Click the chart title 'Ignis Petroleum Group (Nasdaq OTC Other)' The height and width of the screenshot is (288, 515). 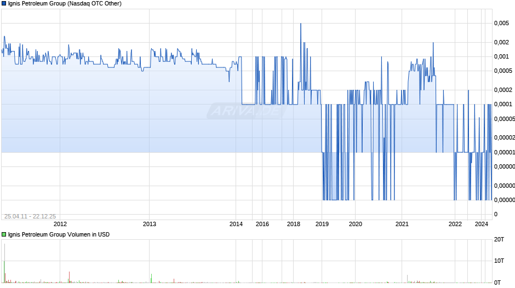65,4
